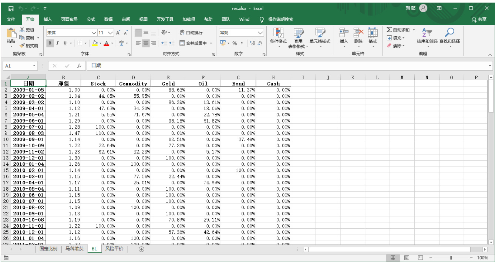Open Conditional Formatting icon
This screenshot has width=495, height=262.
coord(278,33)
